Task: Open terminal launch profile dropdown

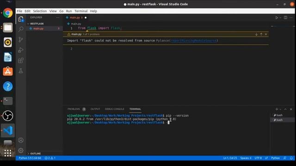Action: pyautogui.click(x=280, y=109)
